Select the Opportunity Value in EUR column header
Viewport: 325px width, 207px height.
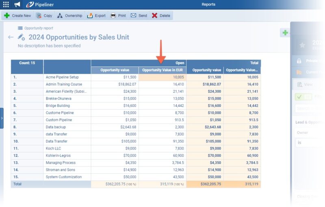coord(162,70)
